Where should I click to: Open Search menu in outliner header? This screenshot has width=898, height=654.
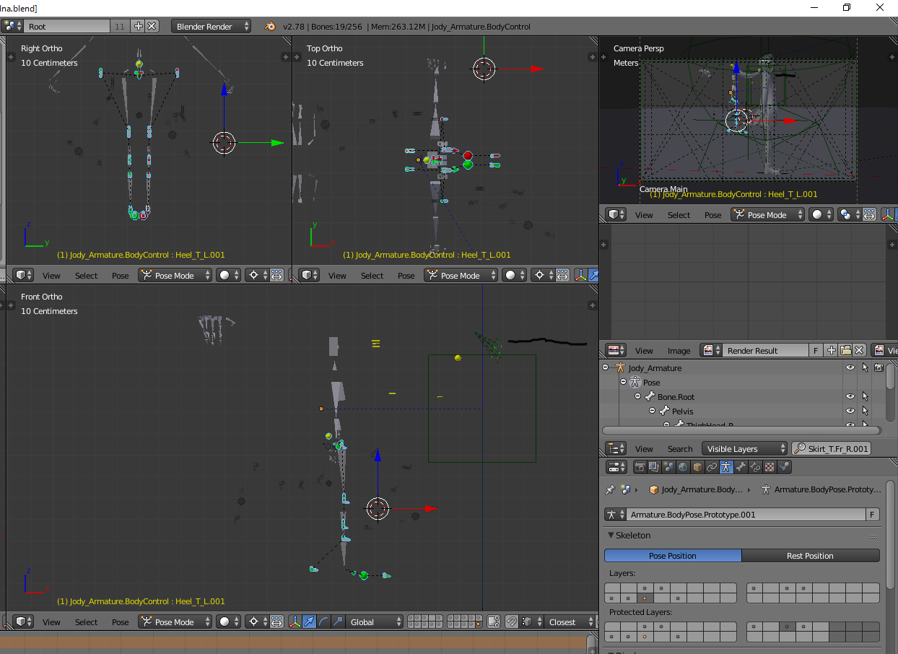(680, 449)
